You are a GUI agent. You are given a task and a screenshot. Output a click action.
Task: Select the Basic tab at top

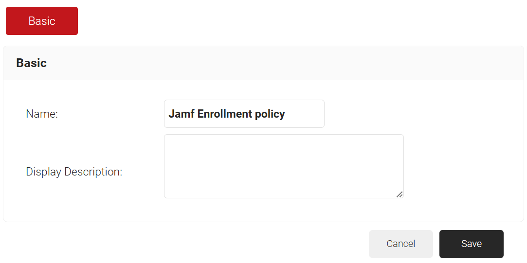point(42,21)
